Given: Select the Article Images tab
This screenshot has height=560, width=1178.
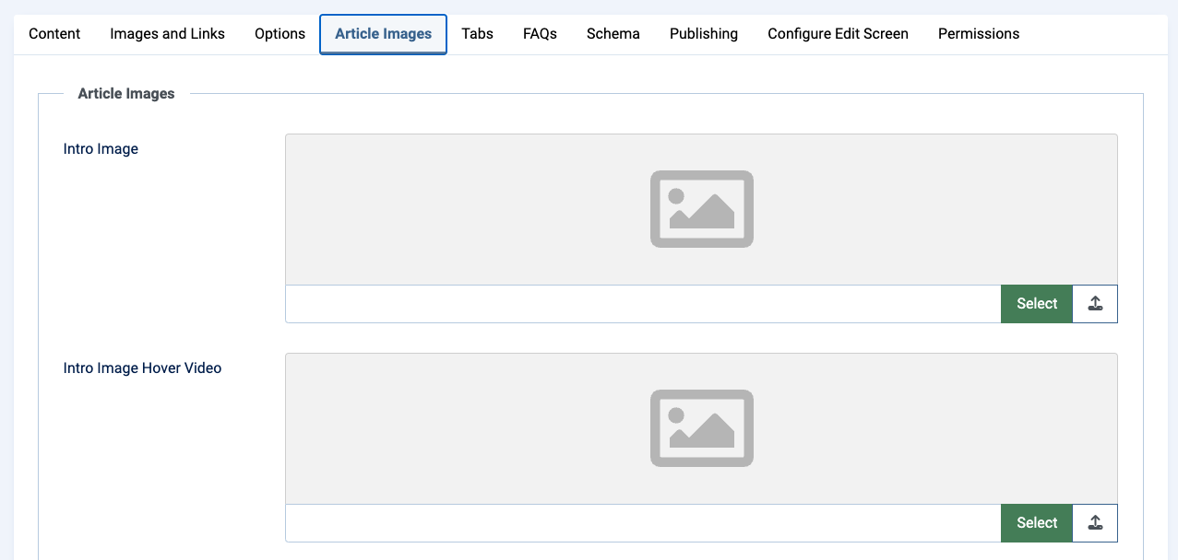Looking at the screenshot, I should click(383, 34).
